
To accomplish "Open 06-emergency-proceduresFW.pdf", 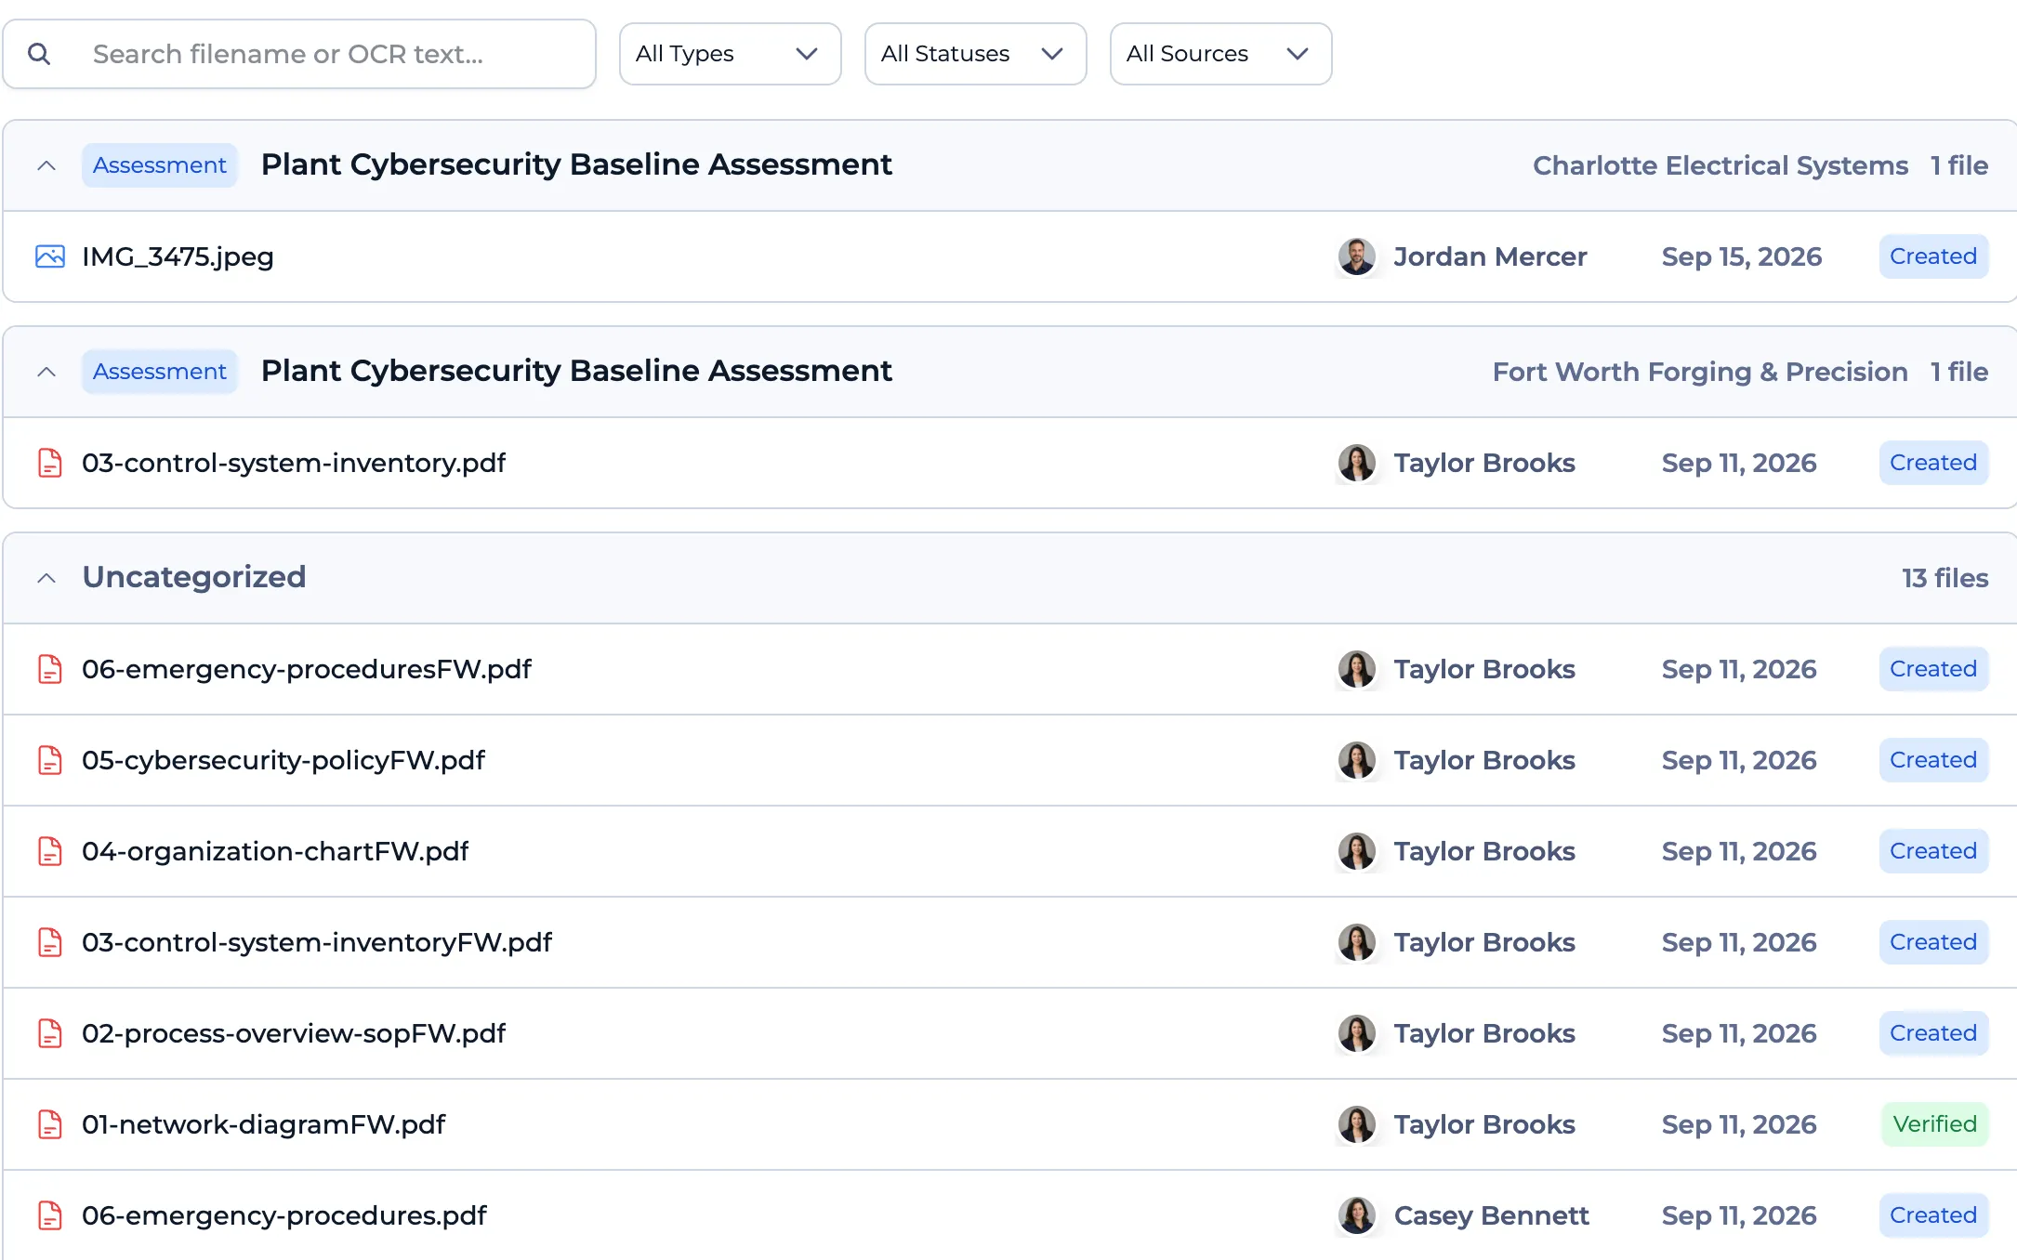I will click(x=307, y=669).
